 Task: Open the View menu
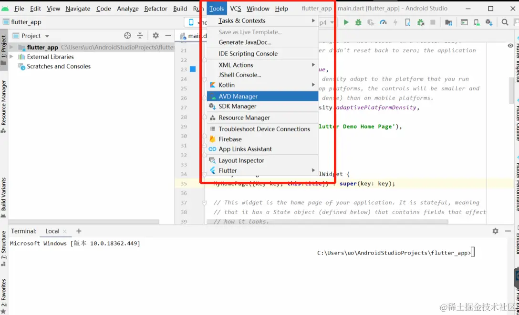pyautogui.click(x=53, y=9)
